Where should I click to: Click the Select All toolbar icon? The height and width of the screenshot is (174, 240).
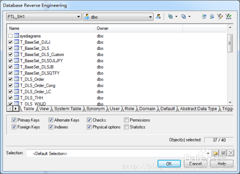click(x=170, y=16)
